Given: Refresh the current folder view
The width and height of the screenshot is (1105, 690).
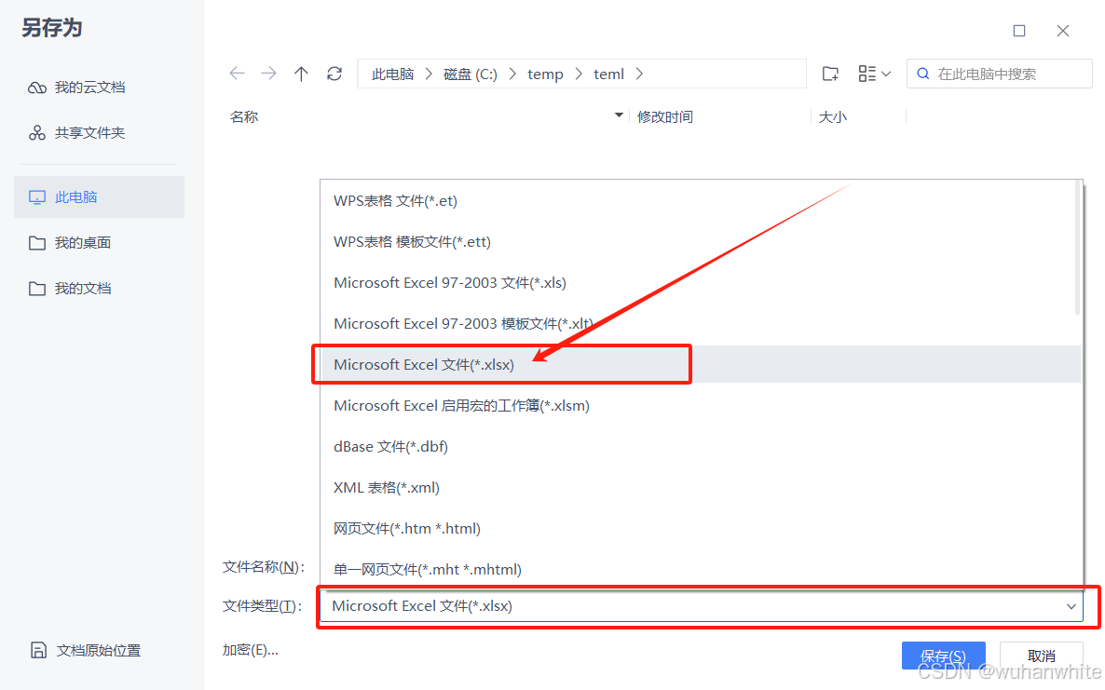Looking at the screenshot, I should coord(334,74).
